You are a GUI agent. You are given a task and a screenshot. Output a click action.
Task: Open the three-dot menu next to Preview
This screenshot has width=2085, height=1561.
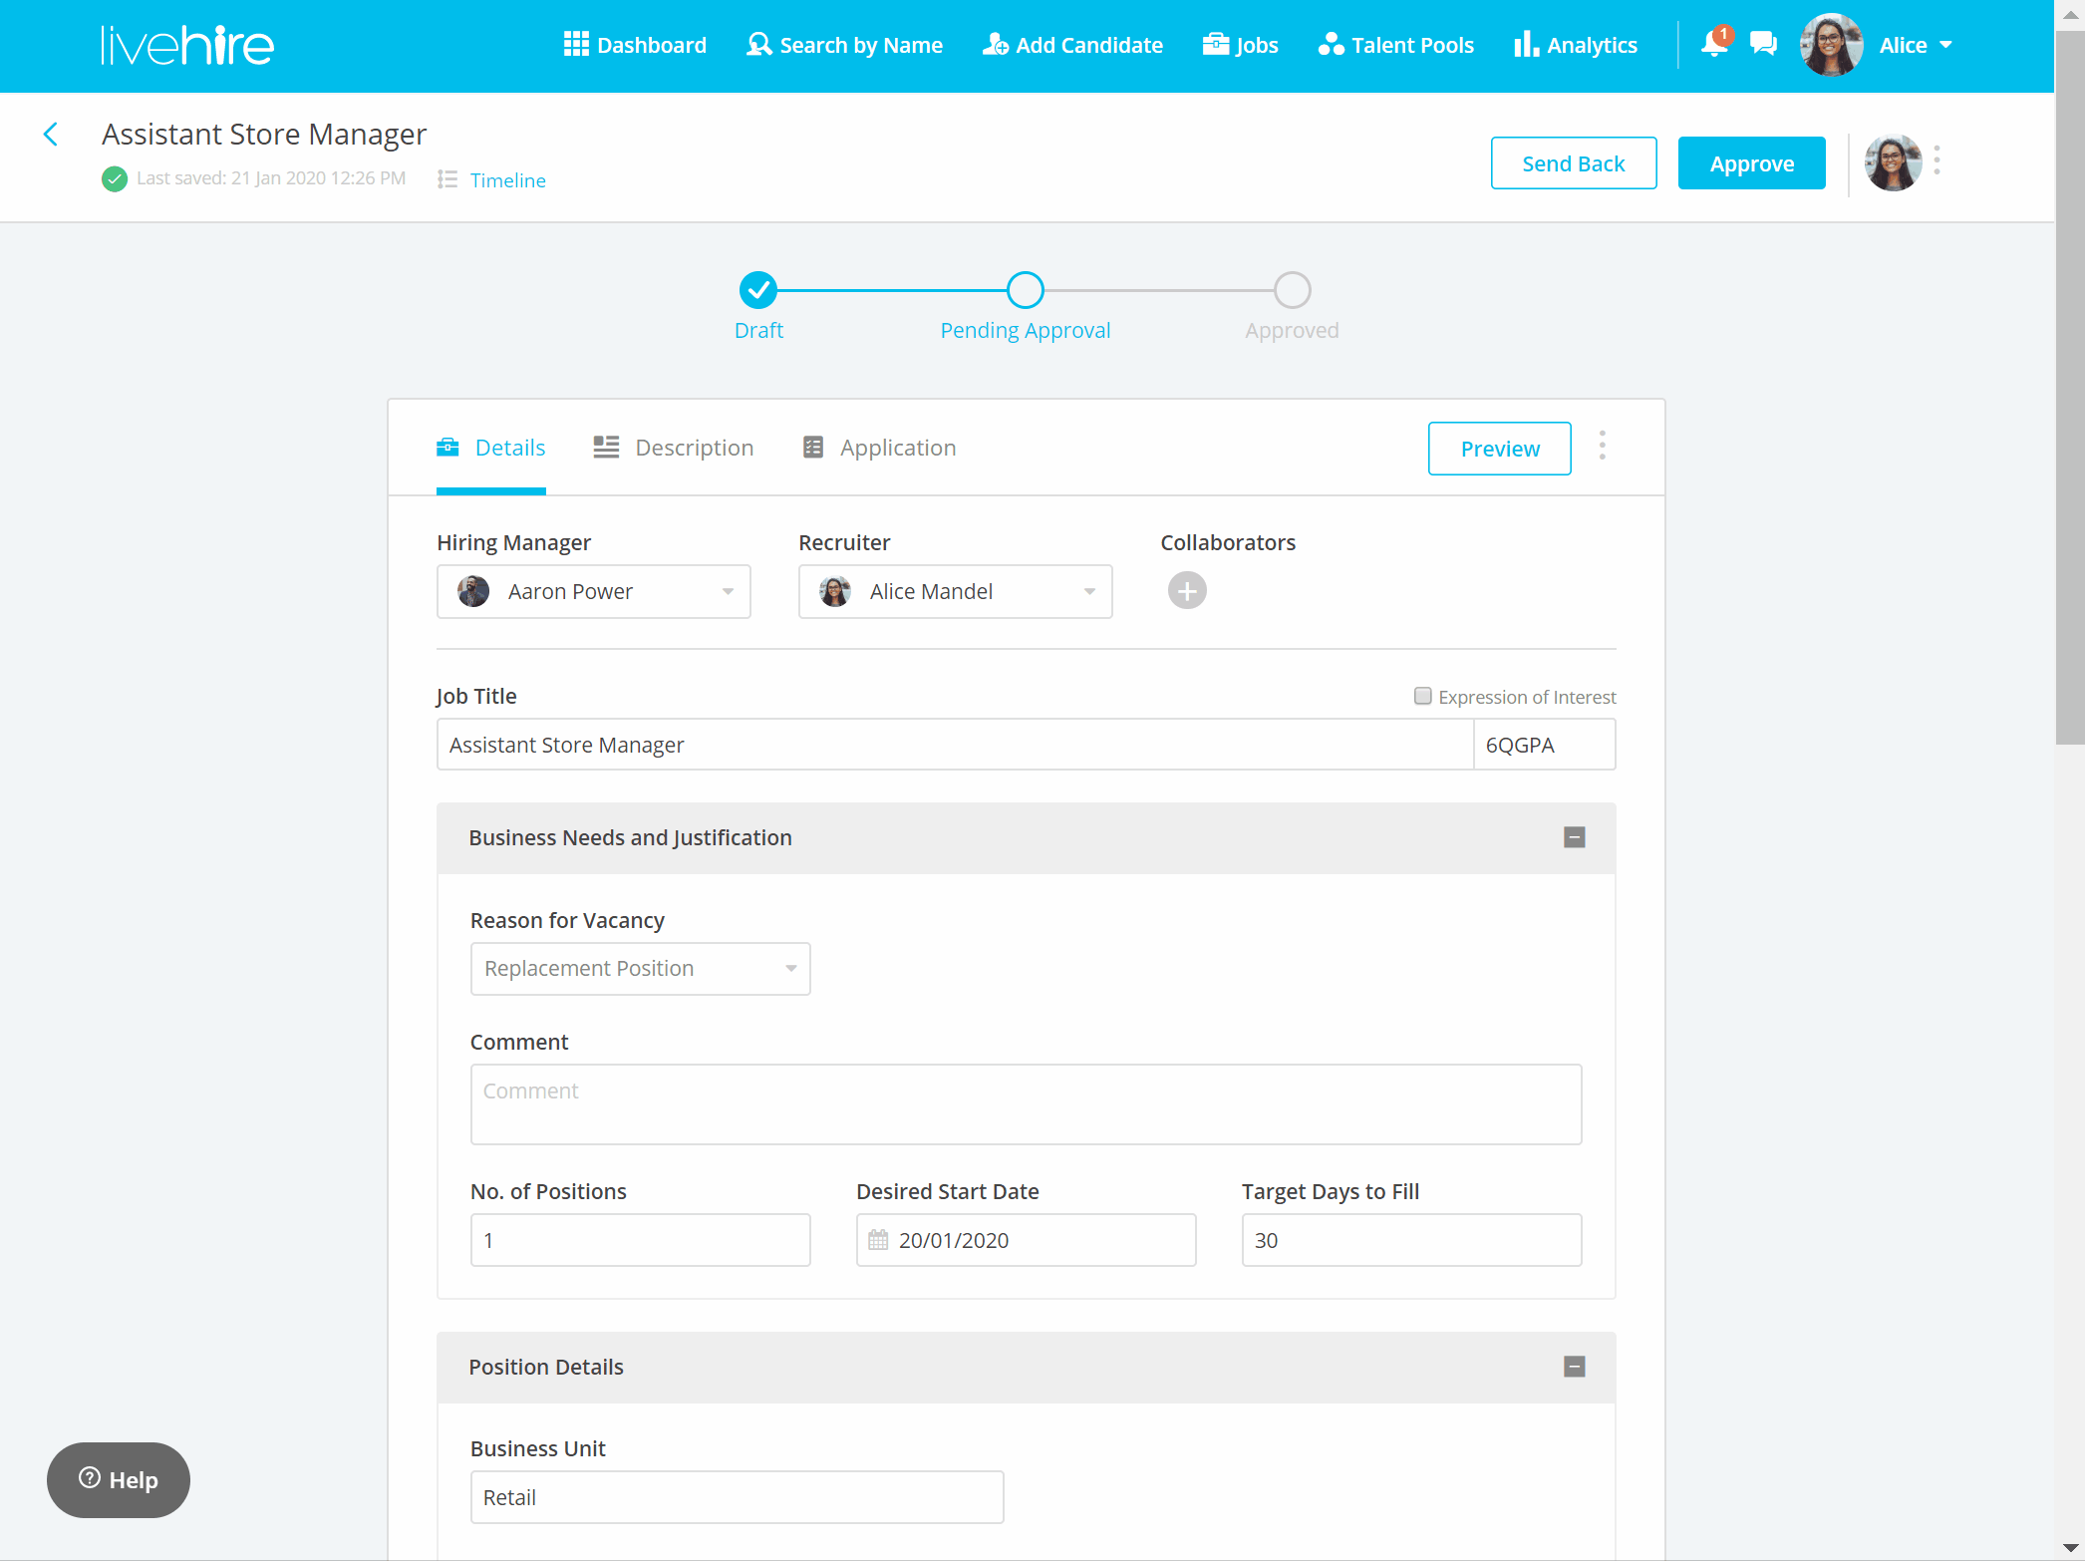tap(1603, 446)
